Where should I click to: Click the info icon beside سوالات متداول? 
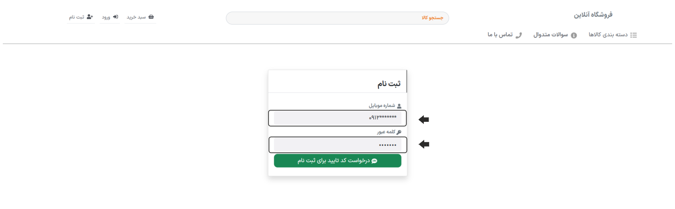point(574,35)
